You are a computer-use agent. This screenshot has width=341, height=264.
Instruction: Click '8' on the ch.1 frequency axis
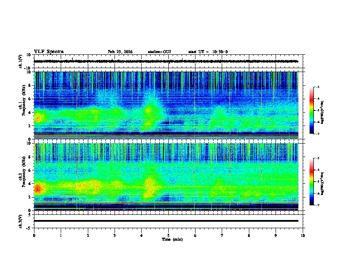click(x=30, y=85)
